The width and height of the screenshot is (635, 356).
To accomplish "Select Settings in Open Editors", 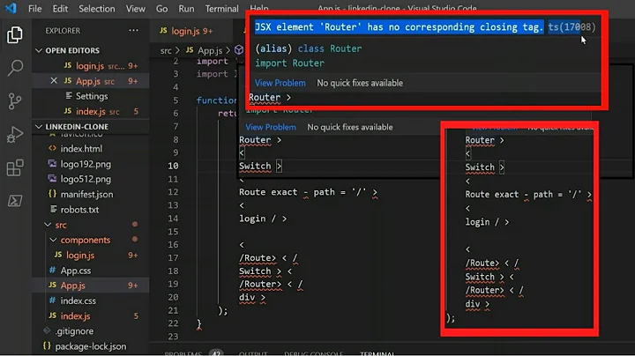I will pos(91,96).
